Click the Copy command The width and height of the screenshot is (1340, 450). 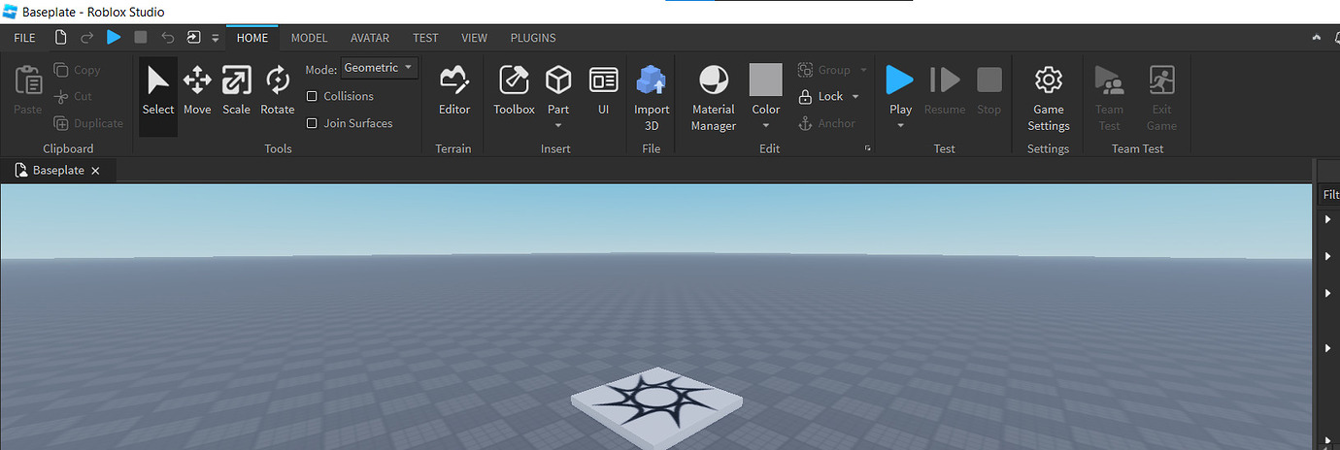coord(78,70)
